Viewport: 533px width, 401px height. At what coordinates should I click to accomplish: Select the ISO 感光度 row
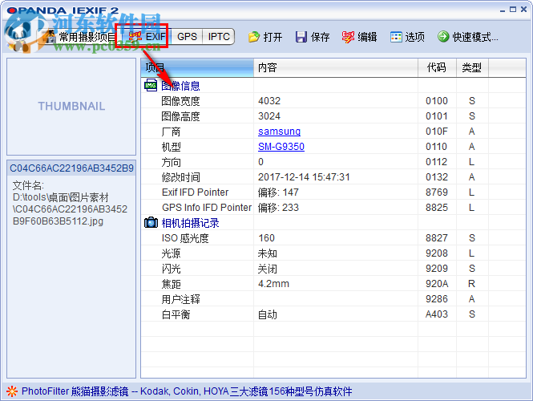[x=333, y=238]
